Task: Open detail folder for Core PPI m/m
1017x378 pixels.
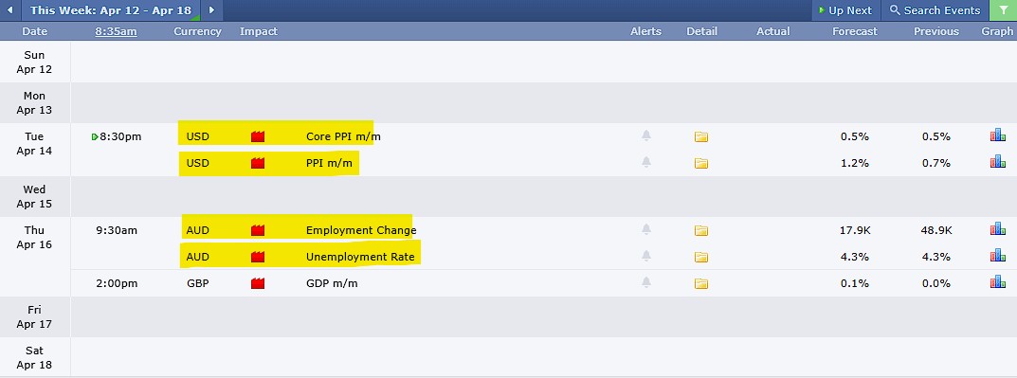Action: 700,136
